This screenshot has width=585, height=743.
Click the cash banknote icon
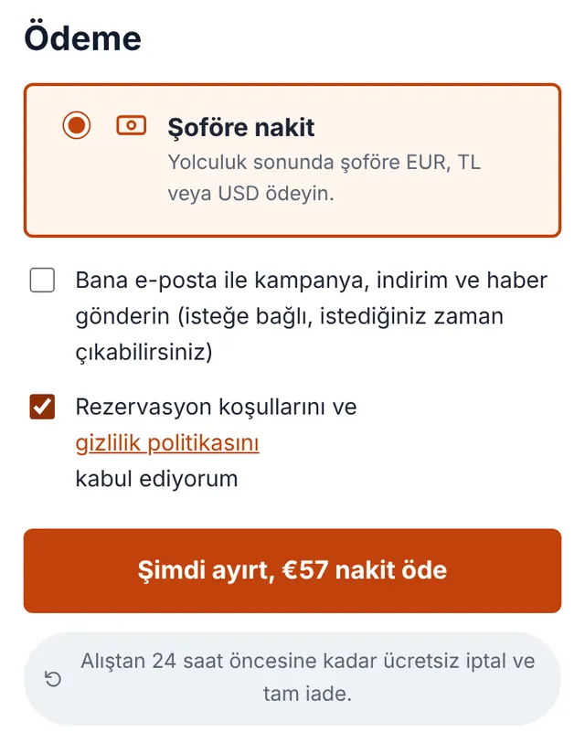point(132,125)
